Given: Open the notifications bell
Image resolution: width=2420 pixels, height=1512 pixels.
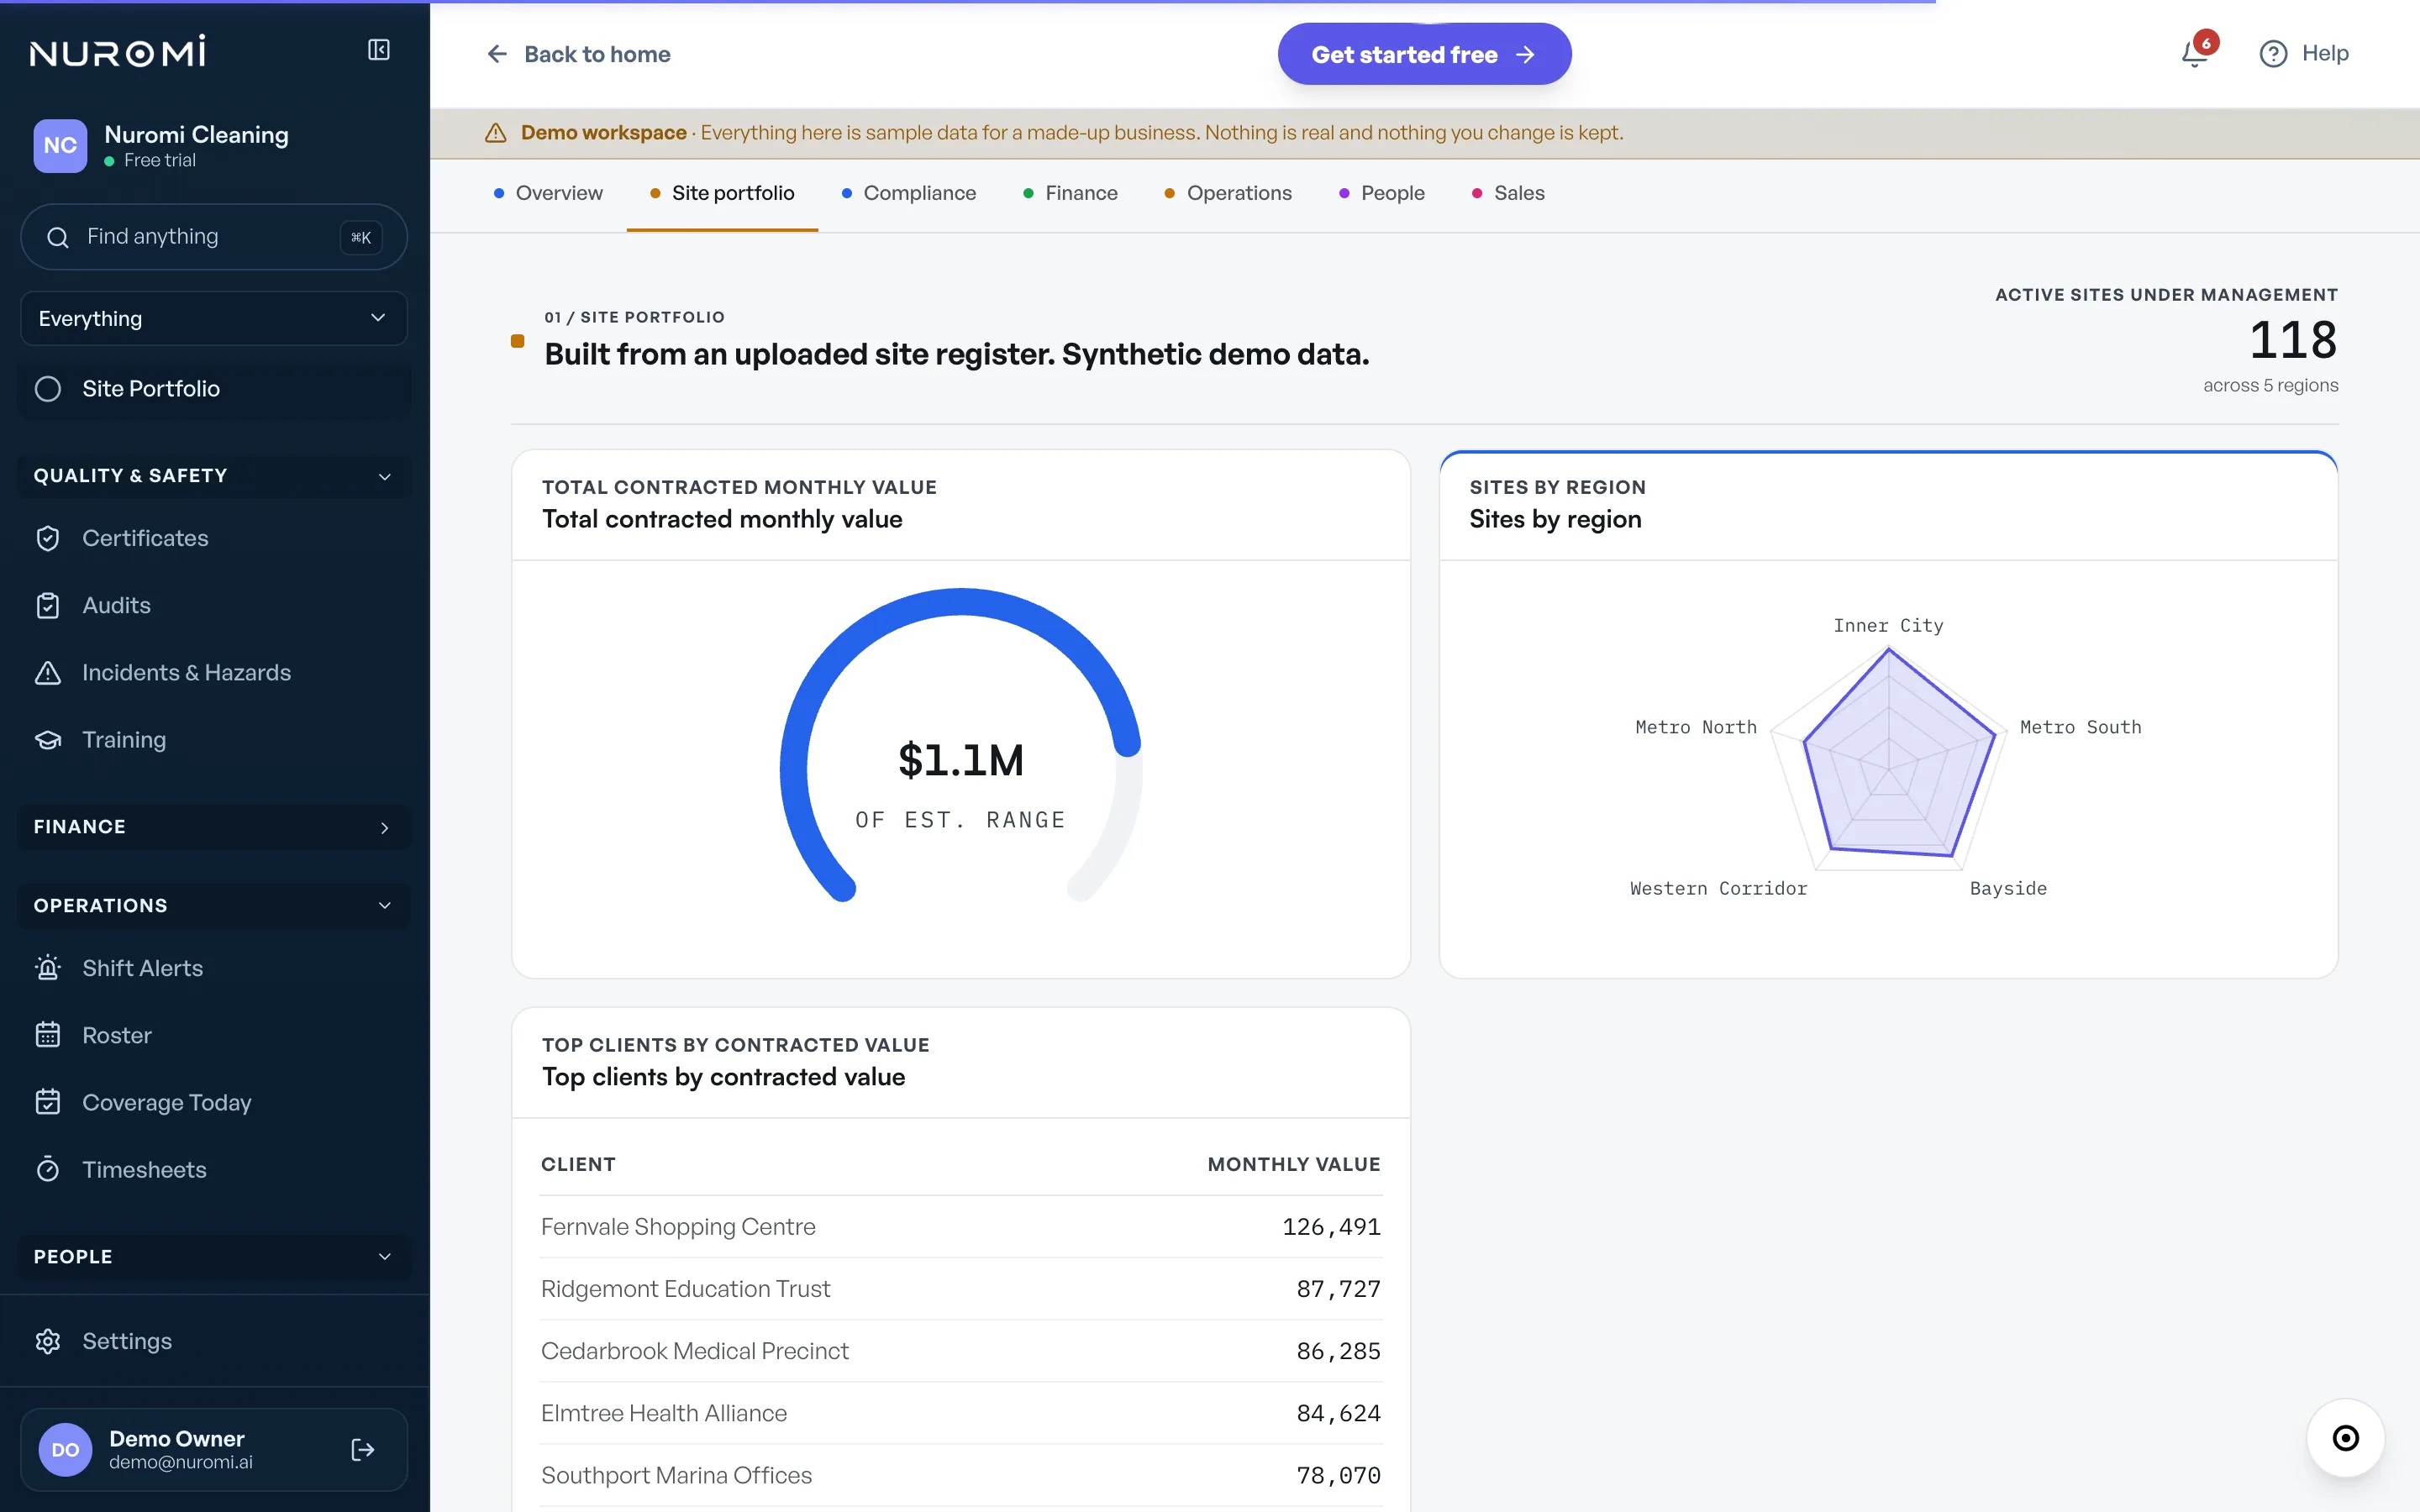Looking at the screenshot, I should (2194, 54).
